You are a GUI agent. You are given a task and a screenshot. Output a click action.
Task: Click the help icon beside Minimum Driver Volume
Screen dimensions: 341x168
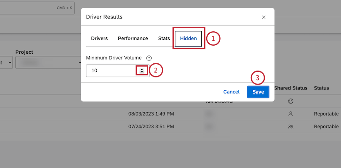point(149,58)
